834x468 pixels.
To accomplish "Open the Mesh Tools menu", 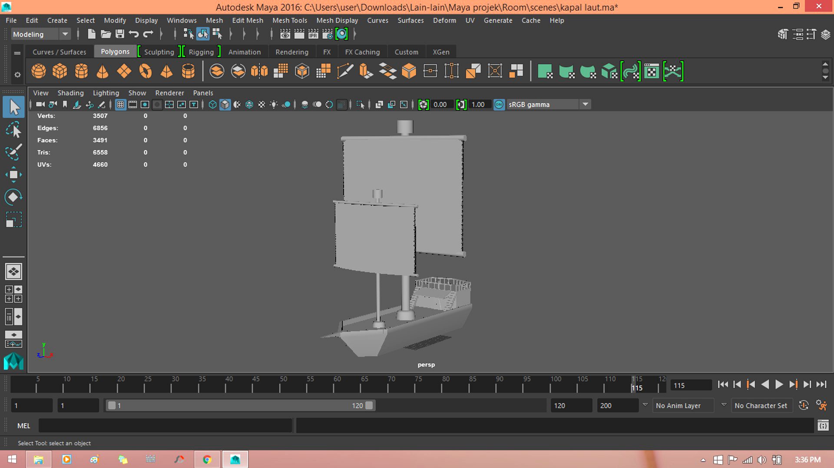I will point(289,20).
